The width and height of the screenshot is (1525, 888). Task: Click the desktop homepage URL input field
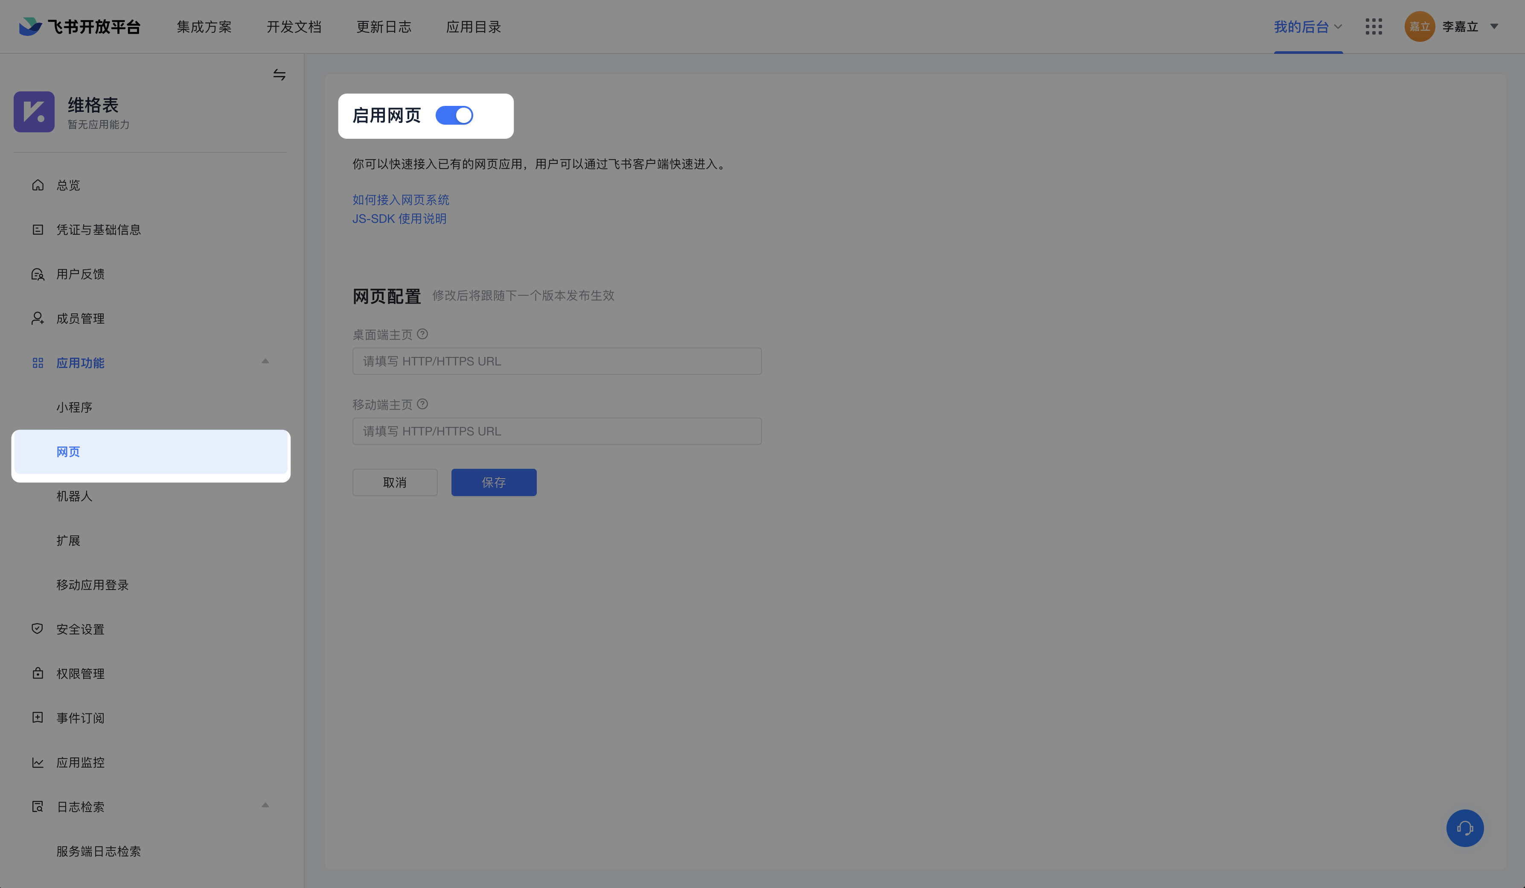click(556, 361)
